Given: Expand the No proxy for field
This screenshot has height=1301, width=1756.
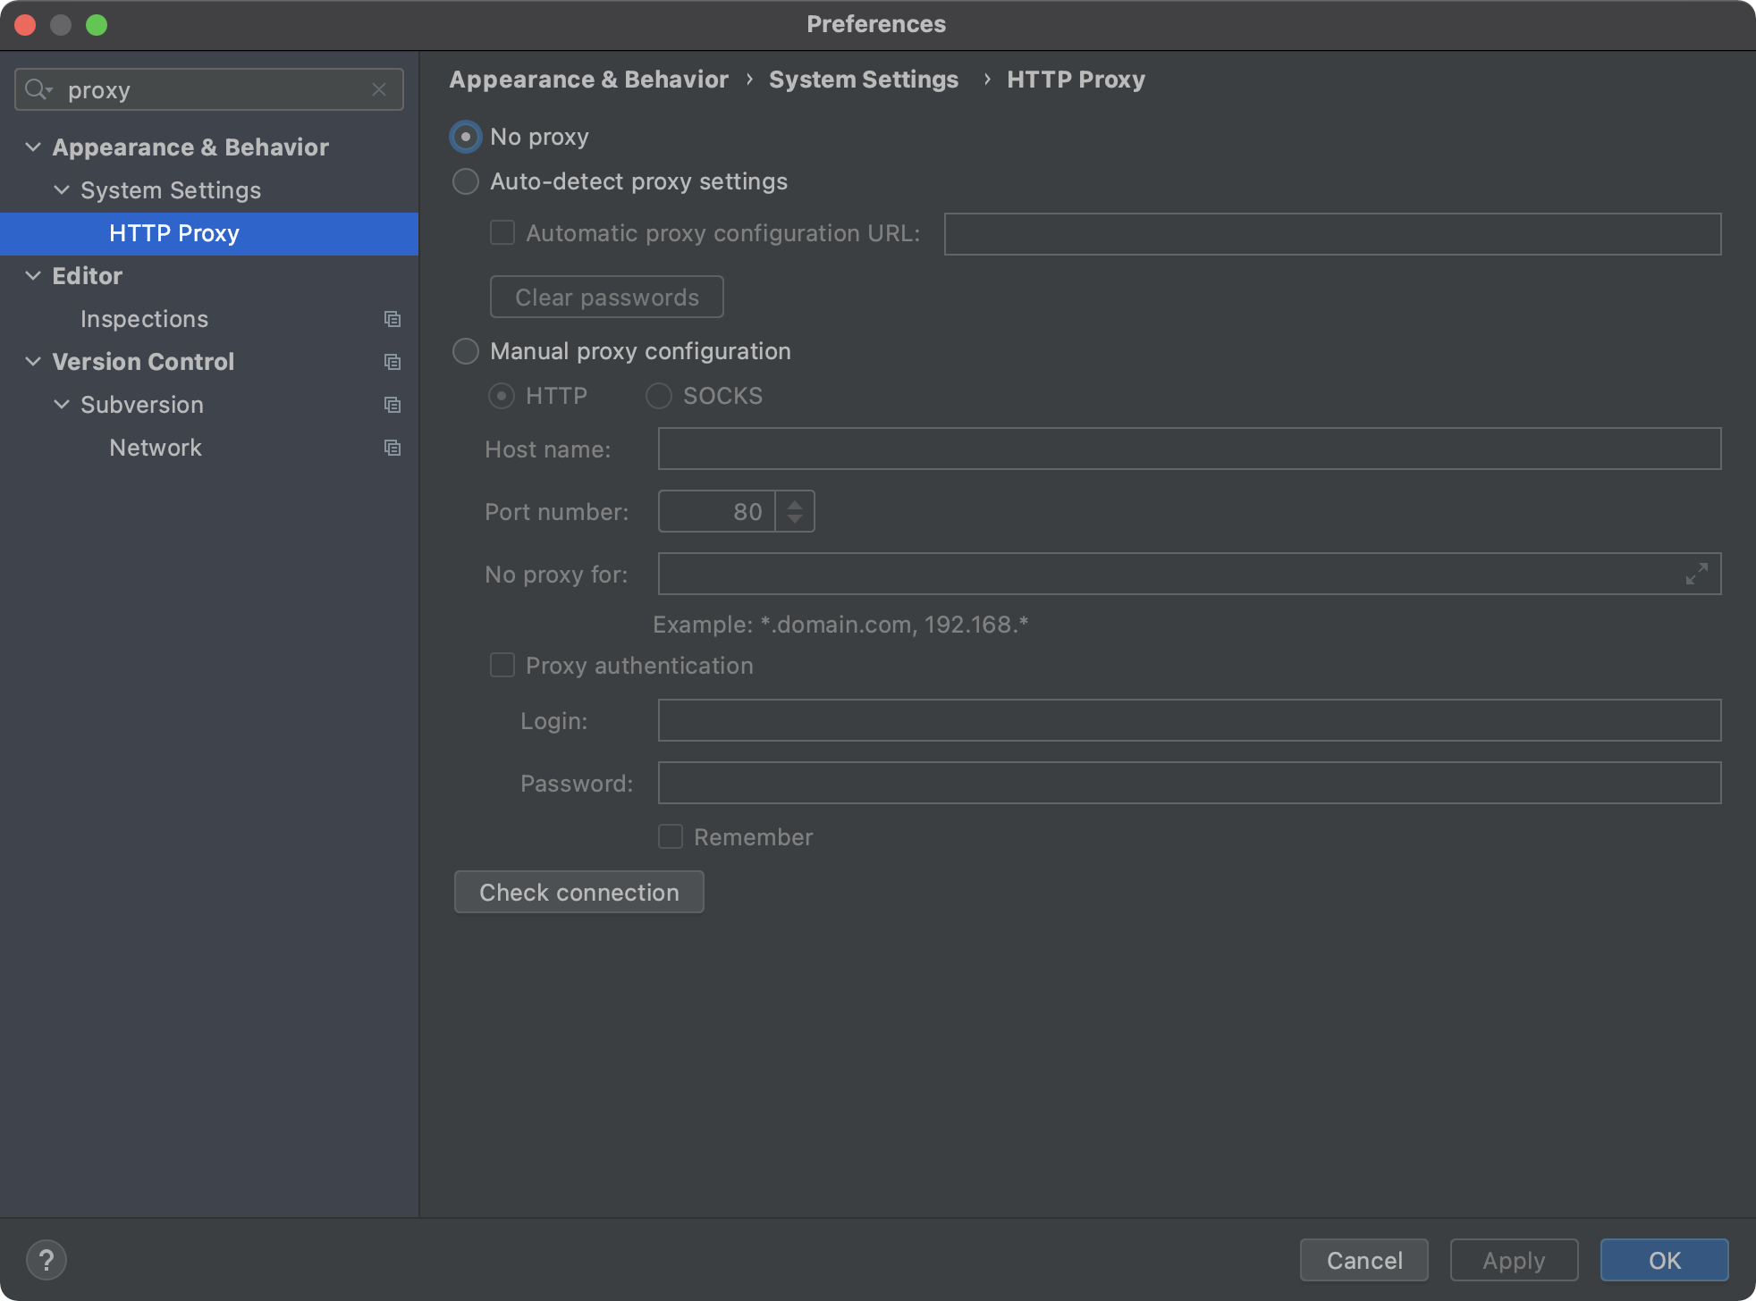Looking at the screenshot, I should pos(1696,574).
